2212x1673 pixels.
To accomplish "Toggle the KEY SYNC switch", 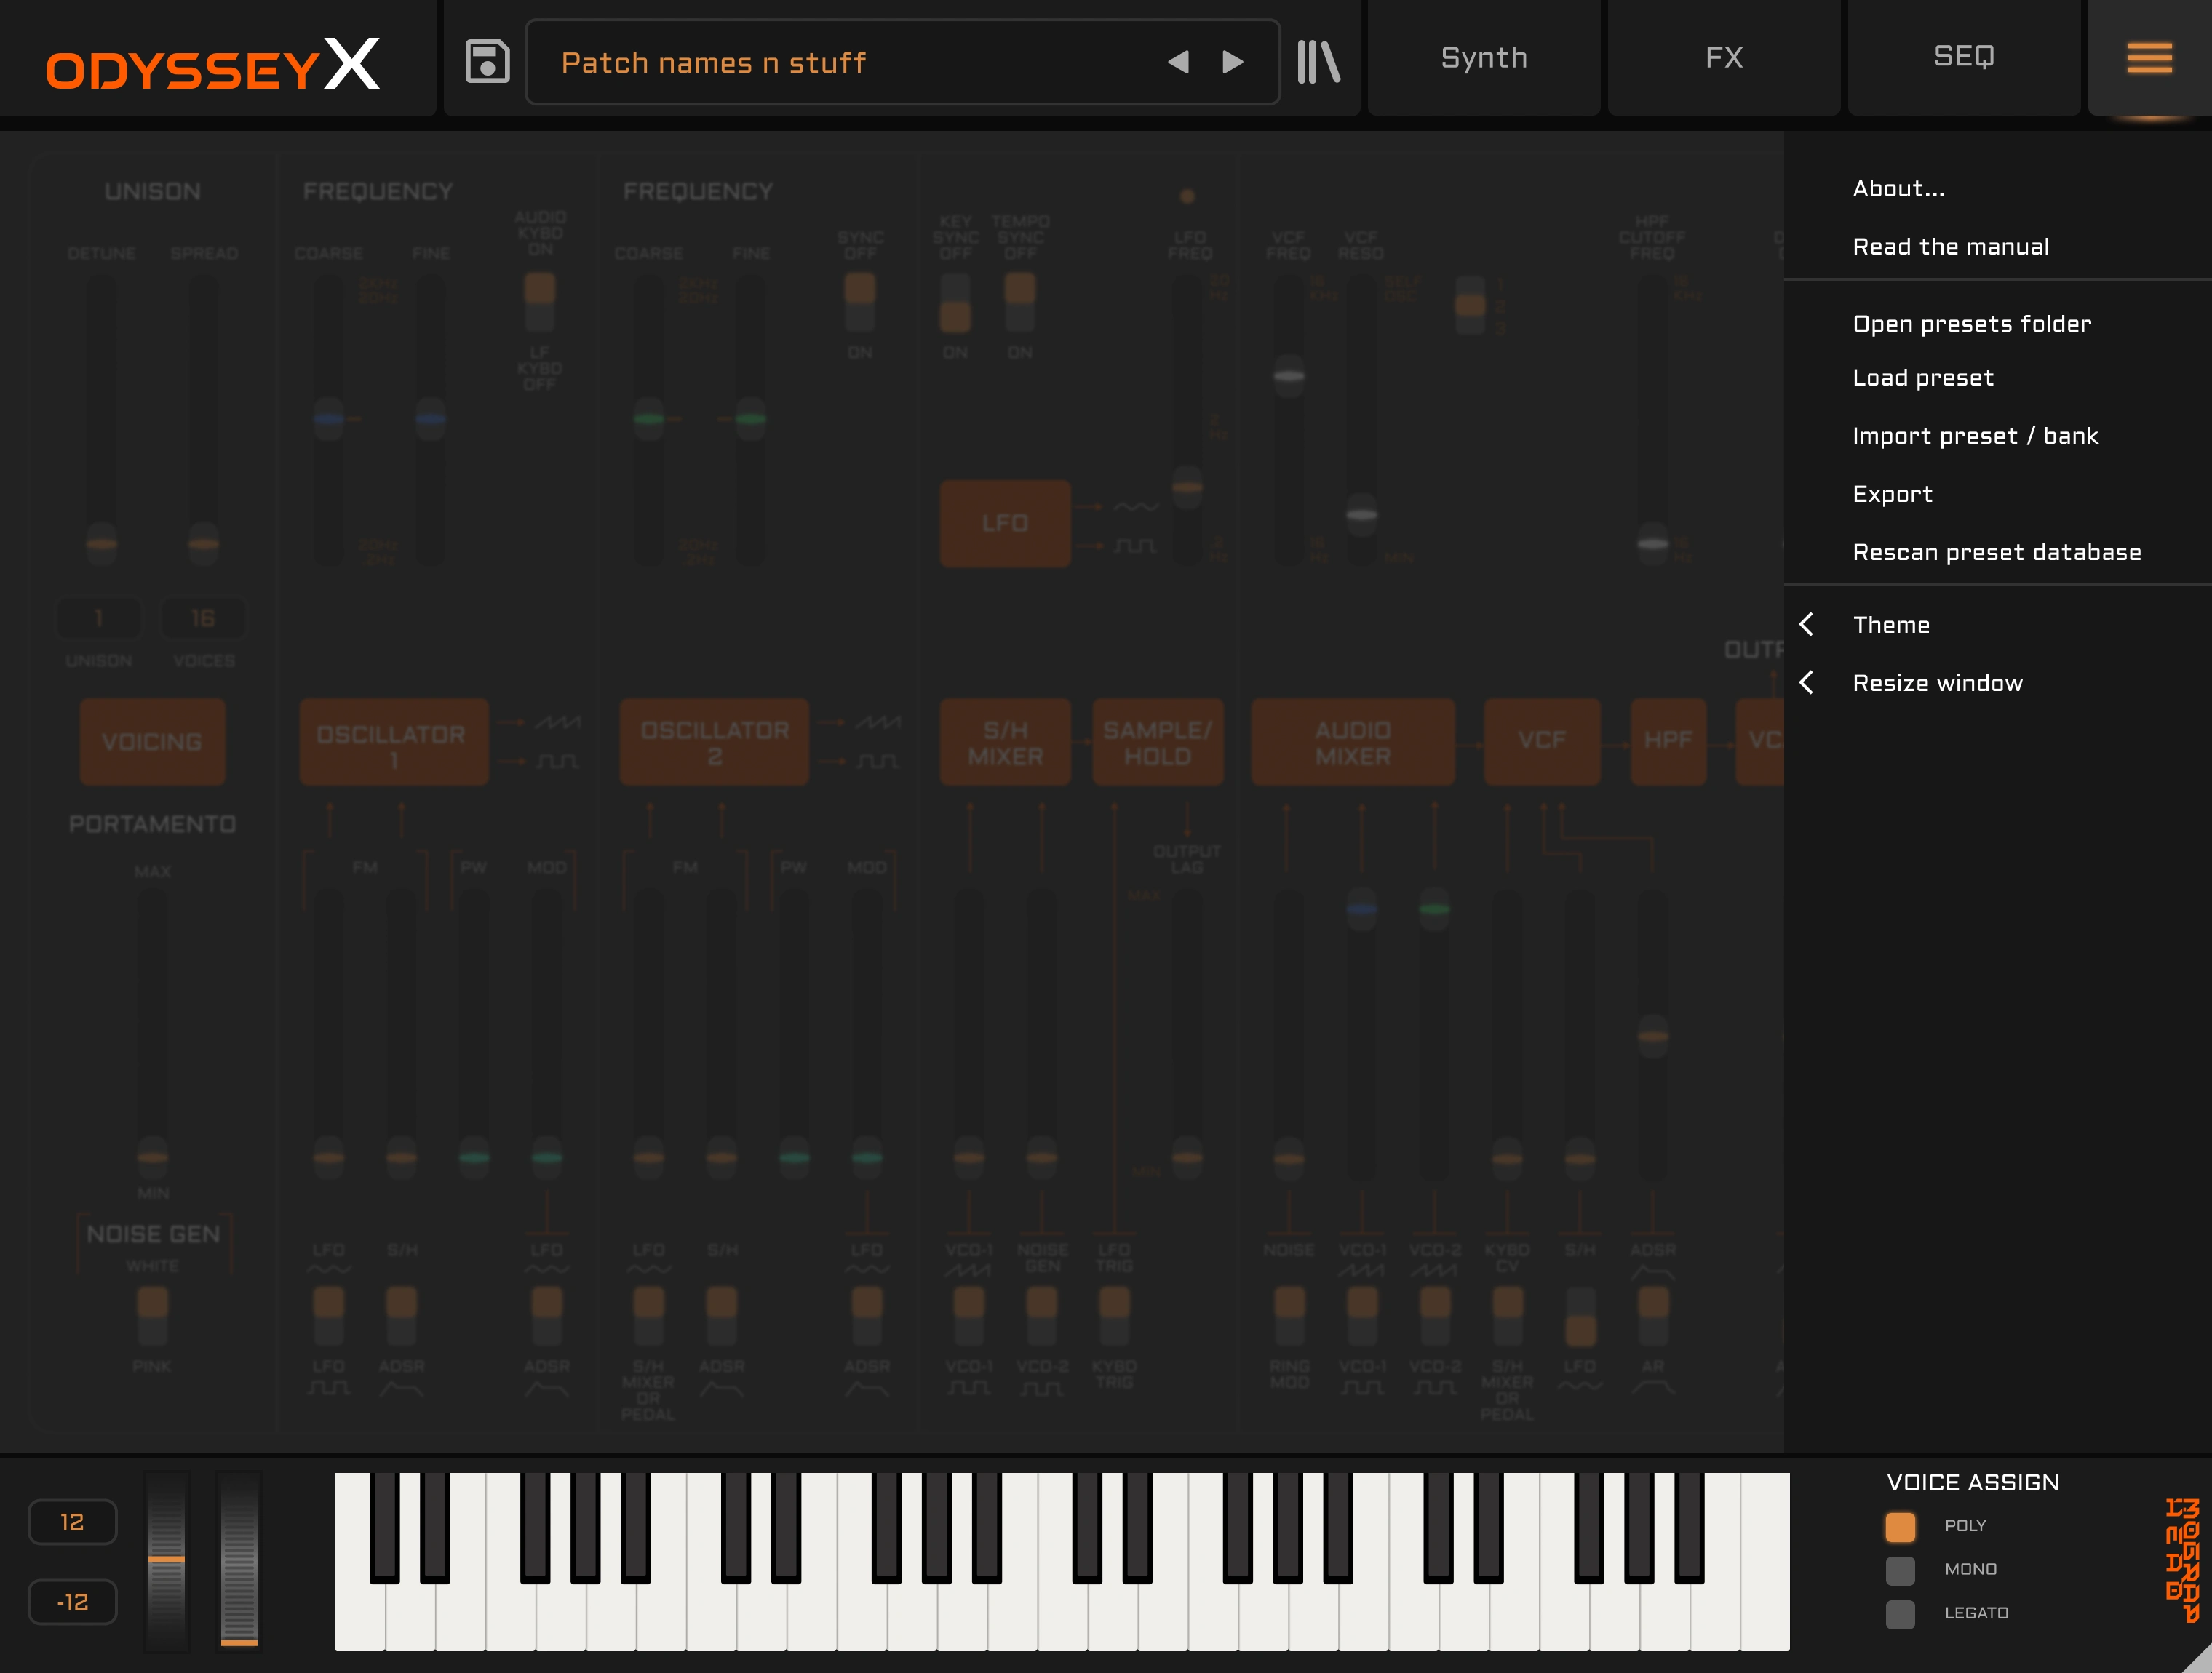I will point(955,303).
